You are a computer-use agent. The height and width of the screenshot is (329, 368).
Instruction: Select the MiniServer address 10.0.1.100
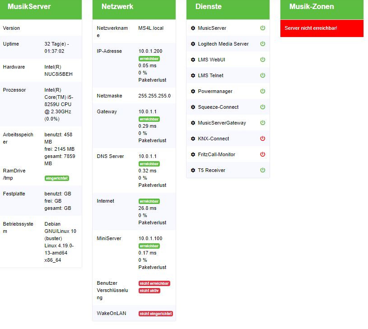click(x=150, y=238)
